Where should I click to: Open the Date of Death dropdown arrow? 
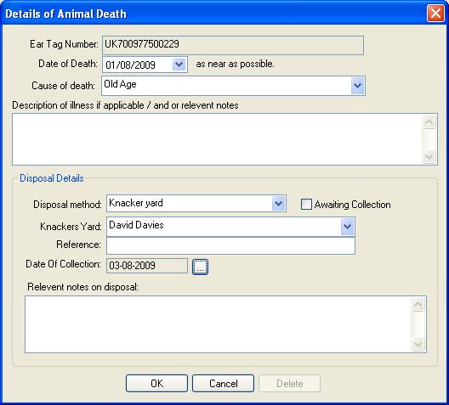pyautogui.click(x=179, y=65)
